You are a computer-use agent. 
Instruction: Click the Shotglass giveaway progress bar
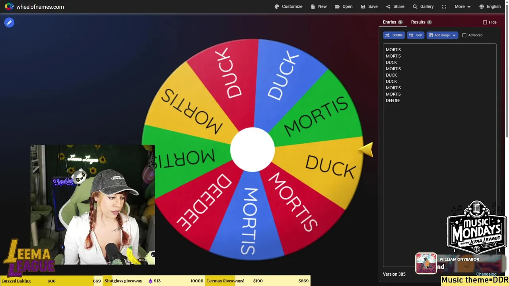tap(154, 281)
